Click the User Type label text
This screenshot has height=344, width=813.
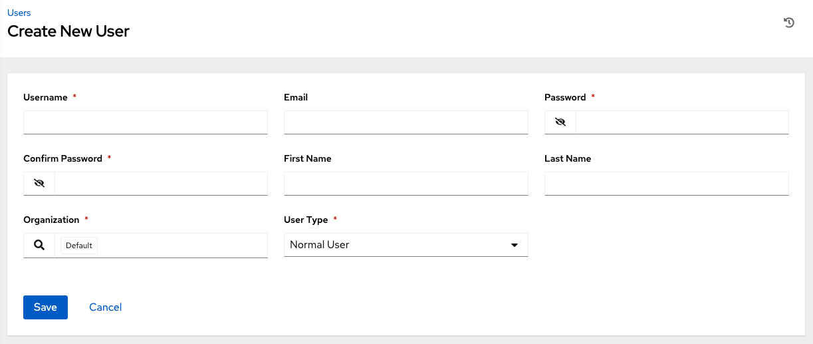tap(306, 220)
